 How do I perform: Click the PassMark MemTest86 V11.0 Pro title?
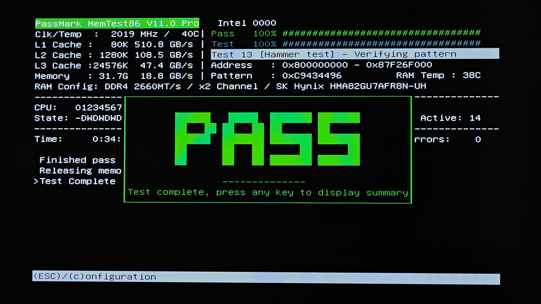[117, 24]
